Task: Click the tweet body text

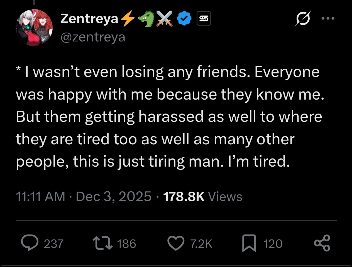Action: (170, 117)
